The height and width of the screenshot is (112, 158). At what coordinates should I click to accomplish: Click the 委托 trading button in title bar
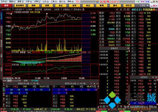pyautogui.click(x=78, y=1)
